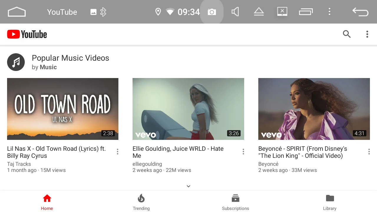Open options for Old Town Road video

tap(118, 152)
